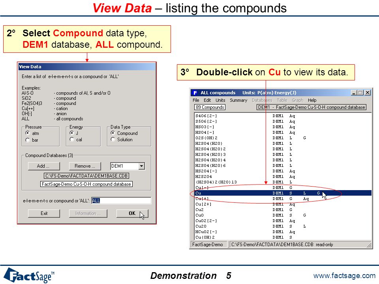Select the H2SO4(H2O) compound row
379x284 pixels.
[283, 144]
